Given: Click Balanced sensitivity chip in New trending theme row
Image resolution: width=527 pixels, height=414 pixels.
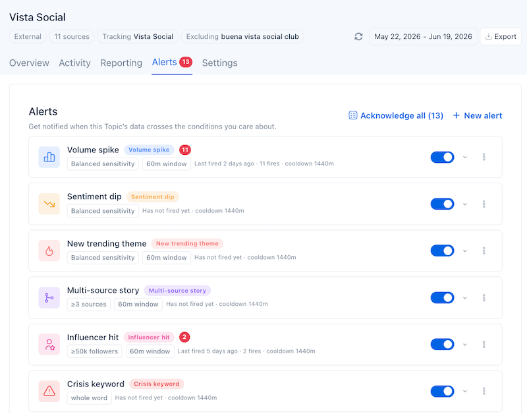Looking at the screenshot, I should (103, 258).
